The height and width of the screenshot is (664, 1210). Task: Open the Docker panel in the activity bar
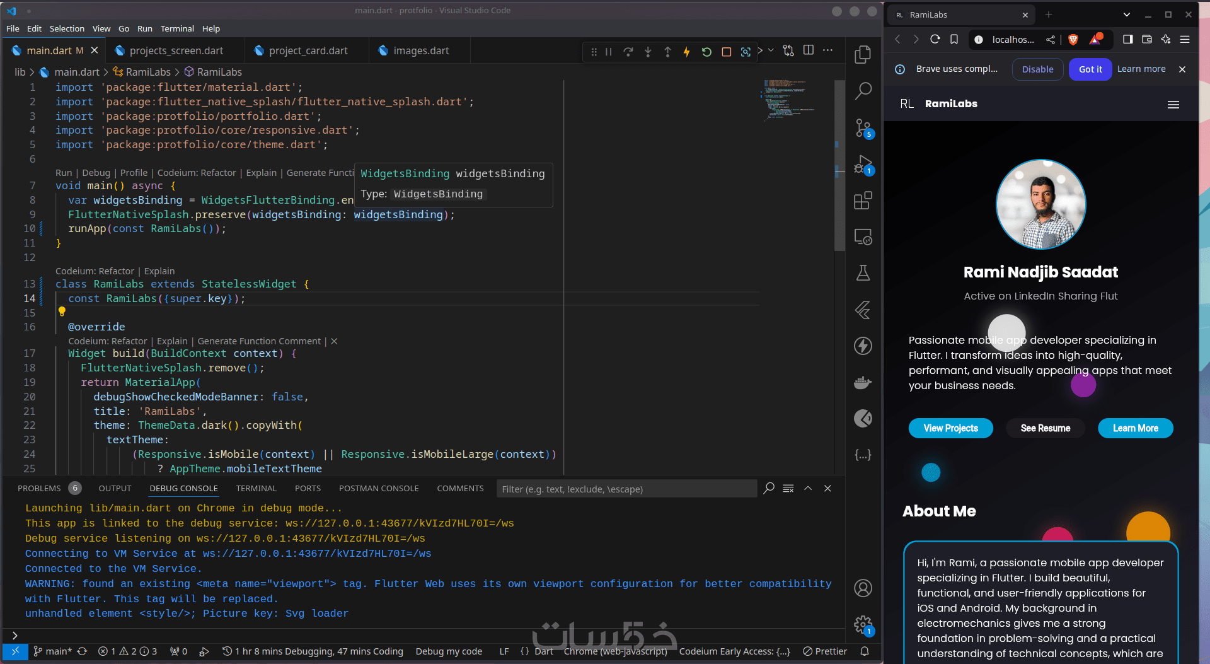(x=863, y=382)
